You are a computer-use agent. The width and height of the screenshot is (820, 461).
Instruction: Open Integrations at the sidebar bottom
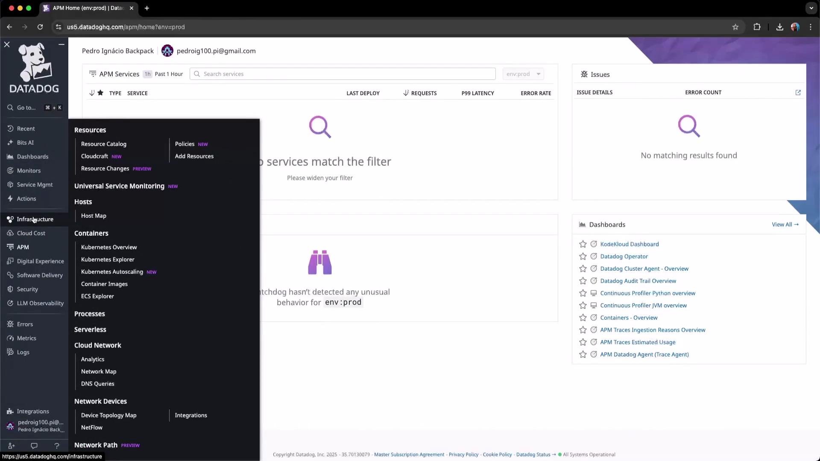(33, 411)
